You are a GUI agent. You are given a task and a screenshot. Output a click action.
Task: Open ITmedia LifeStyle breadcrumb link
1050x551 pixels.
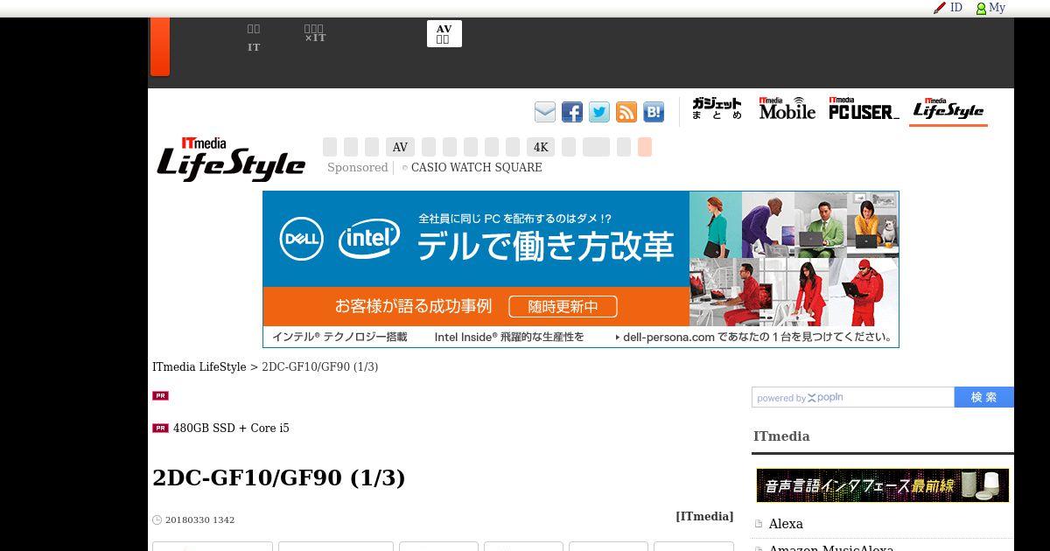point(199,367)
